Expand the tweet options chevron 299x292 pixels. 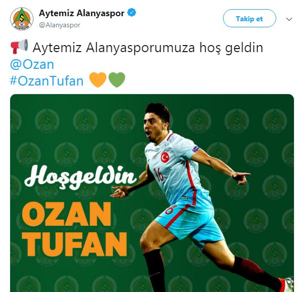pyautogui.click(x=289, y=19)
